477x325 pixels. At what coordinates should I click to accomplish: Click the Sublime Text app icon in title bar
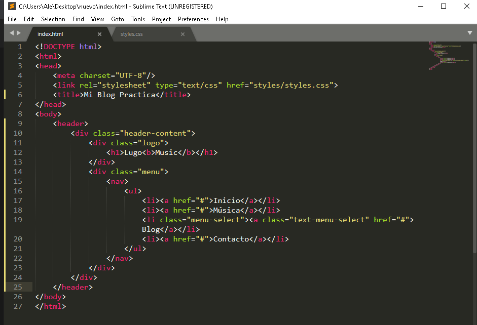[12, 6]
